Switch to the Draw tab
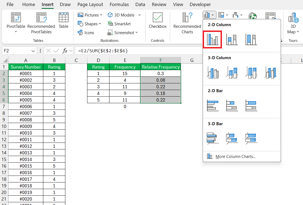This screenshot has height=205, width=303. 65,4
